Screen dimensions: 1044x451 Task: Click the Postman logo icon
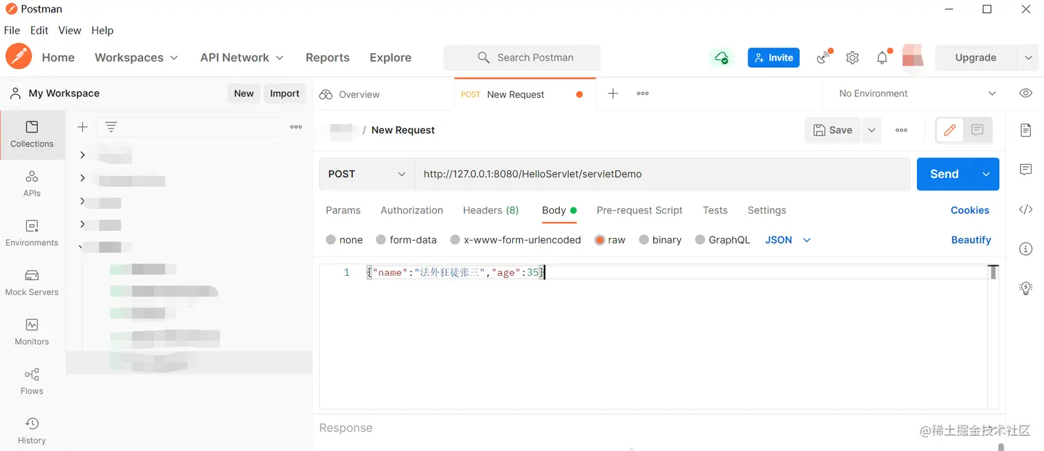19,57
